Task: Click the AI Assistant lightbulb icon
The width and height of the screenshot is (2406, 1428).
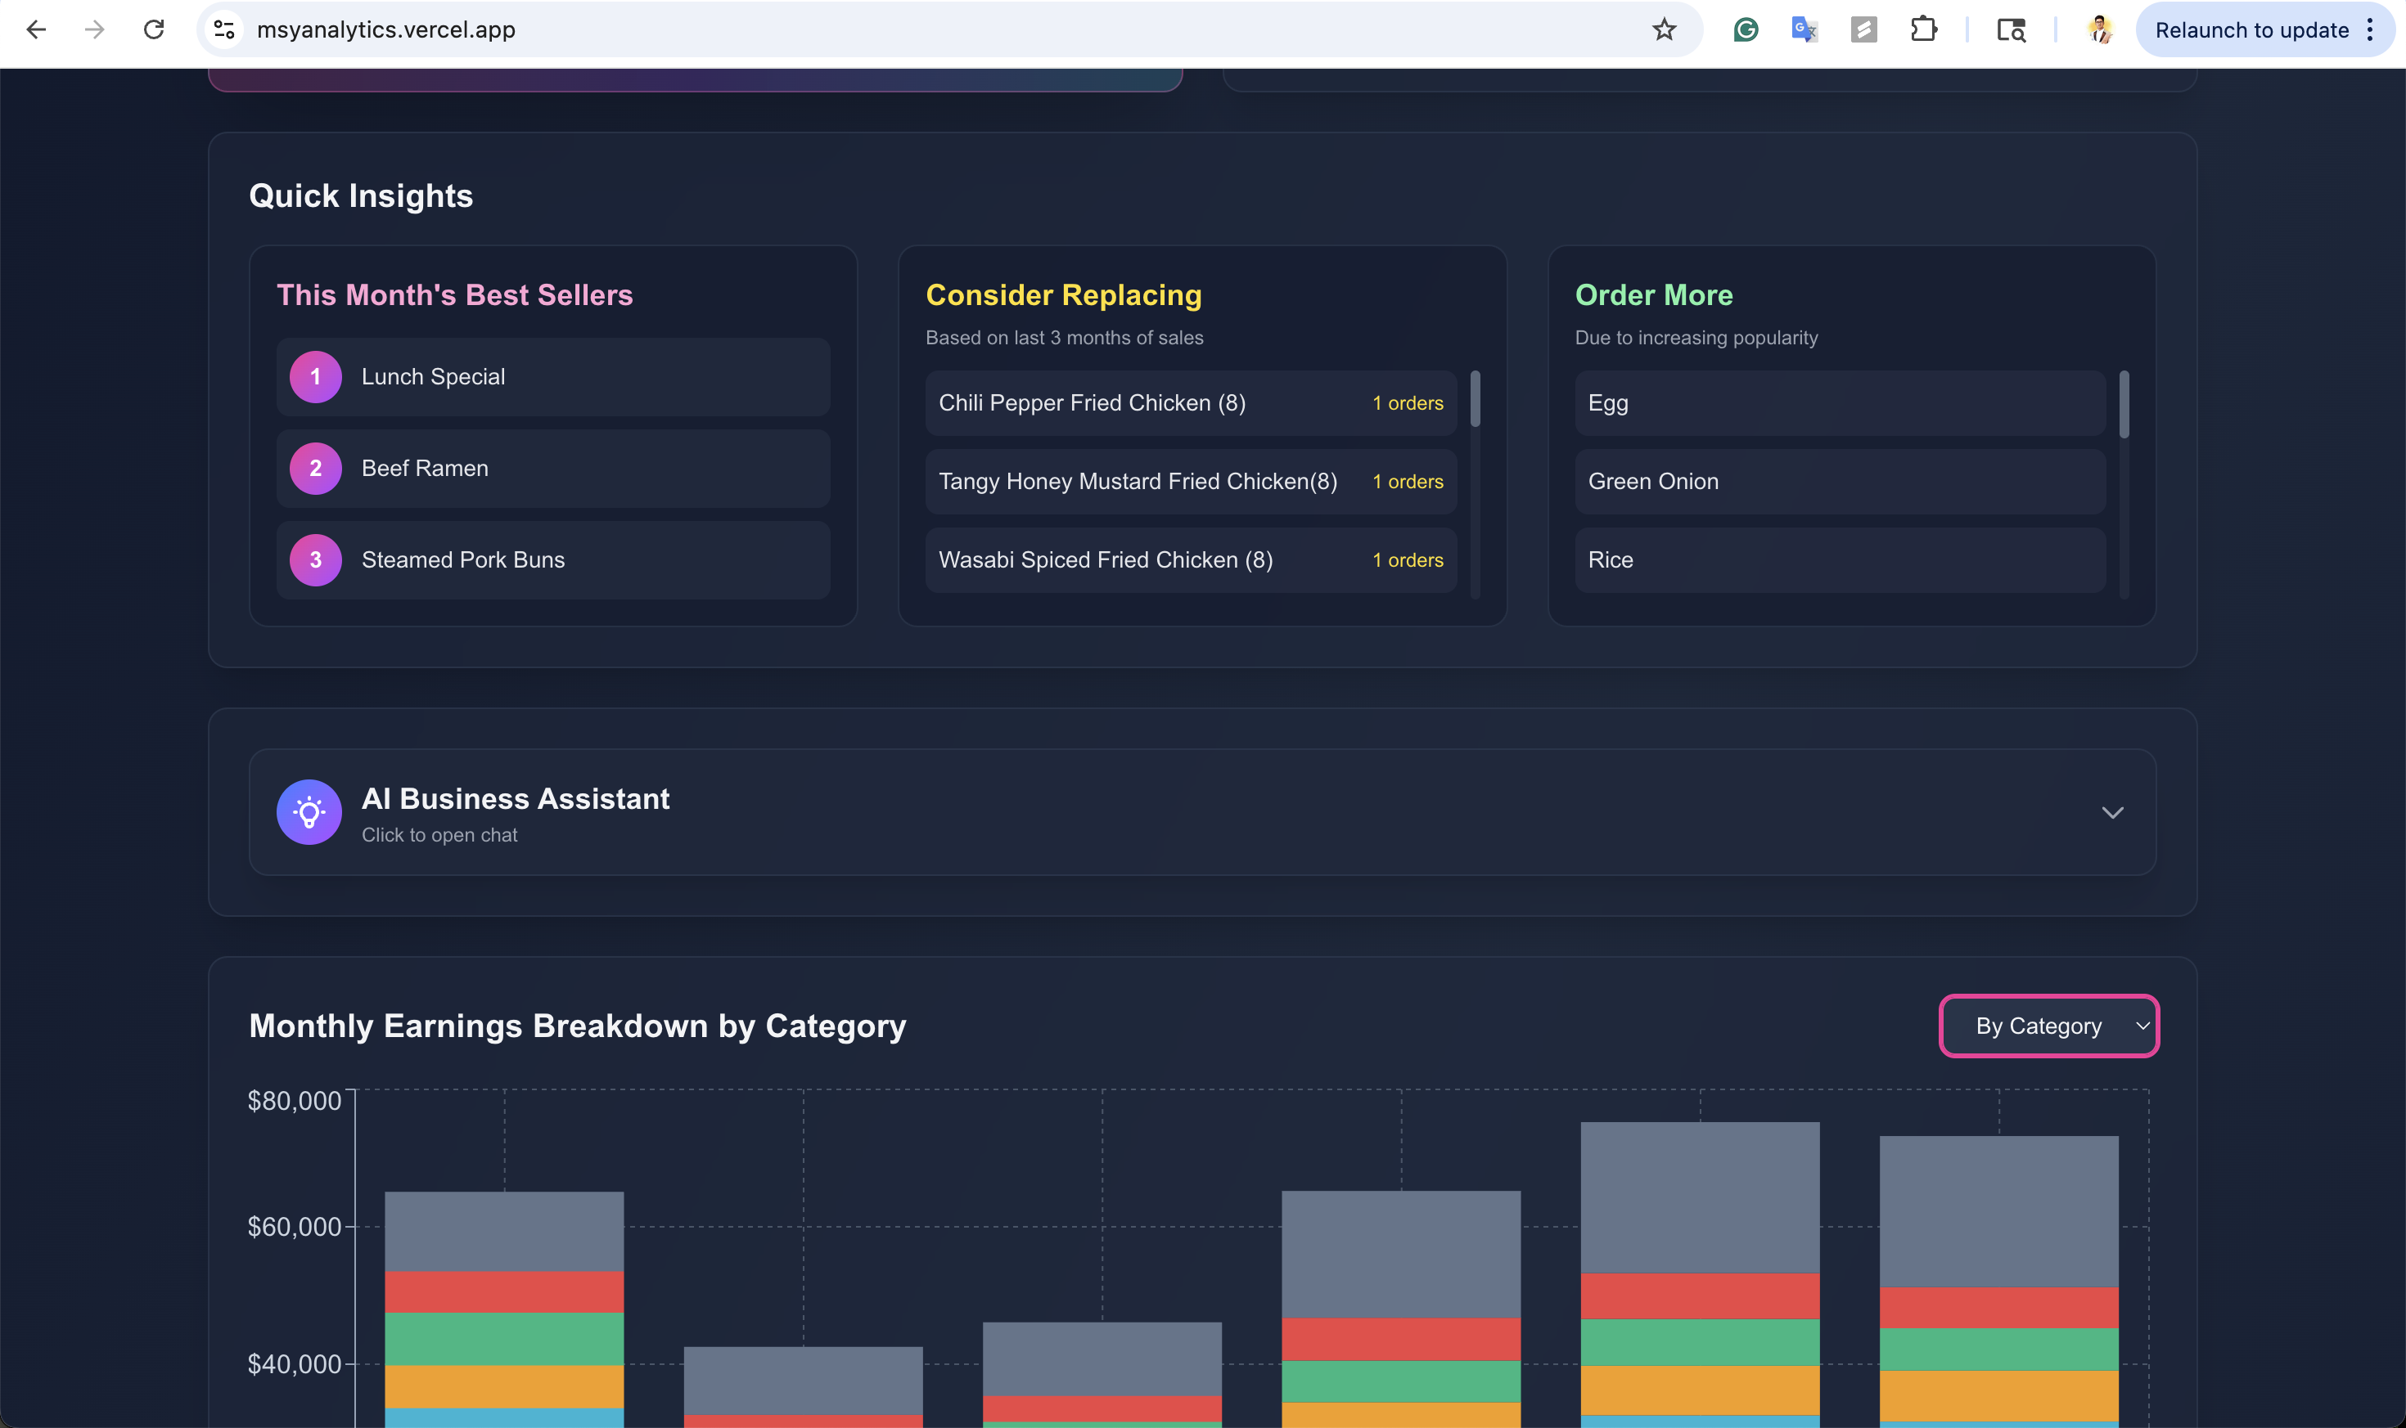Action: (309, 812)
